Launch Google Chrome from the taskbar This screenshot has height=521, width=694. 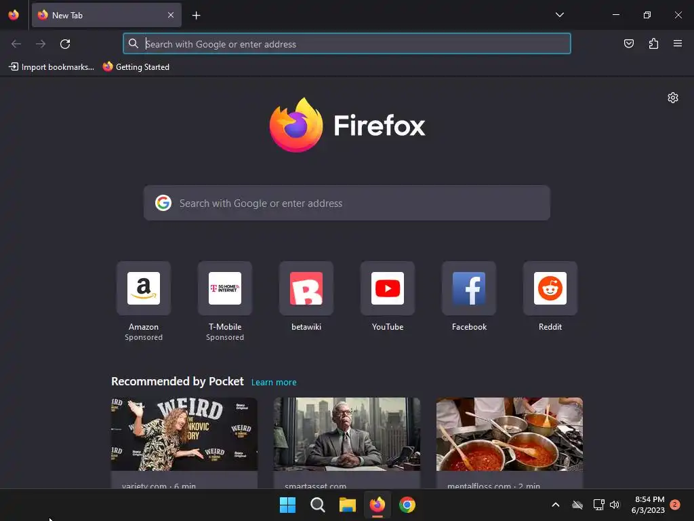(x=407, y=505)
